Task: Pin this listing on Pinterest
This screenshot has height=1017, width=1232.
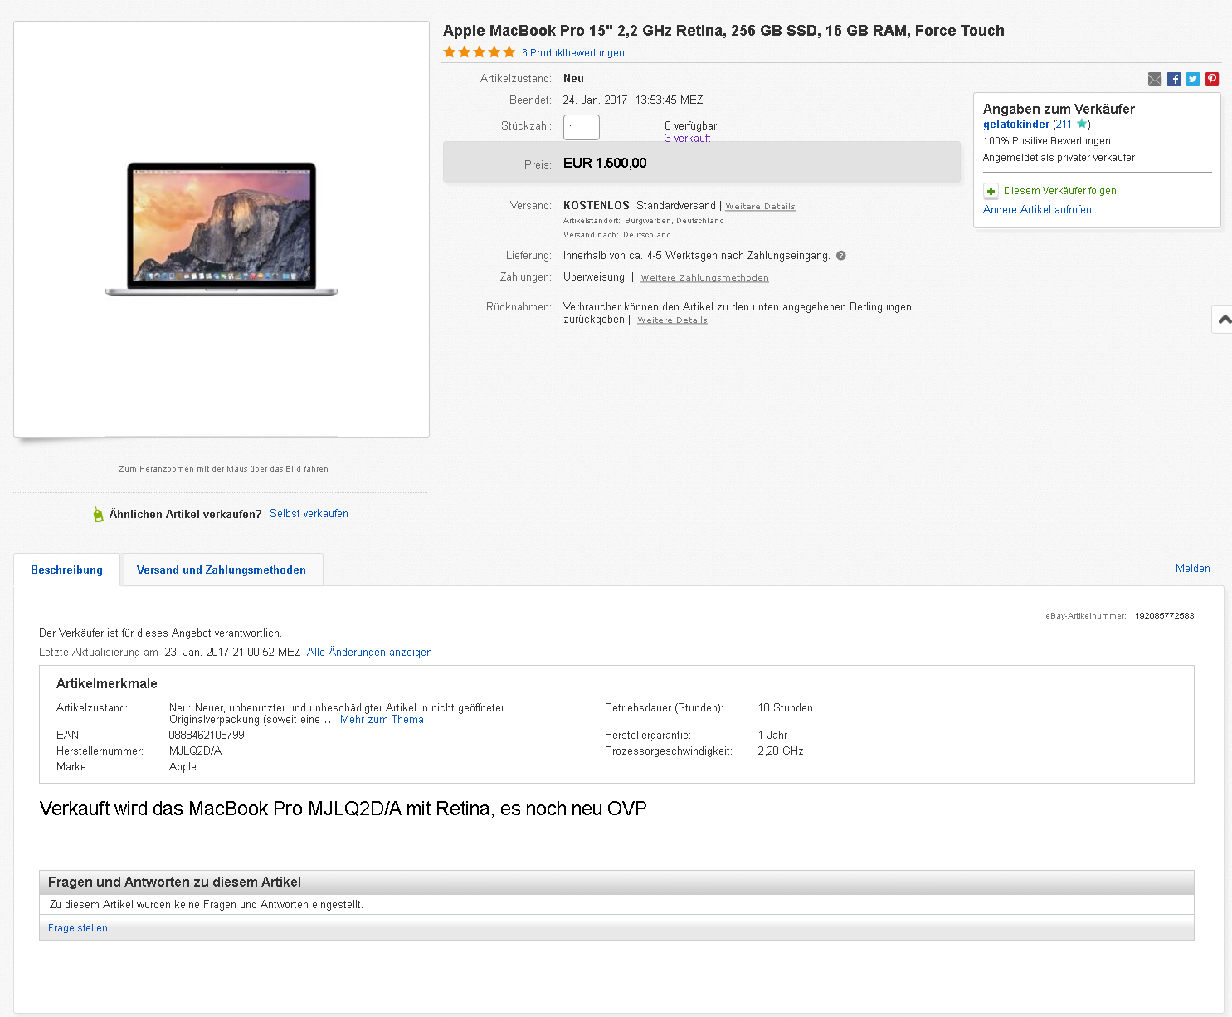Action: pos(1212,79)
